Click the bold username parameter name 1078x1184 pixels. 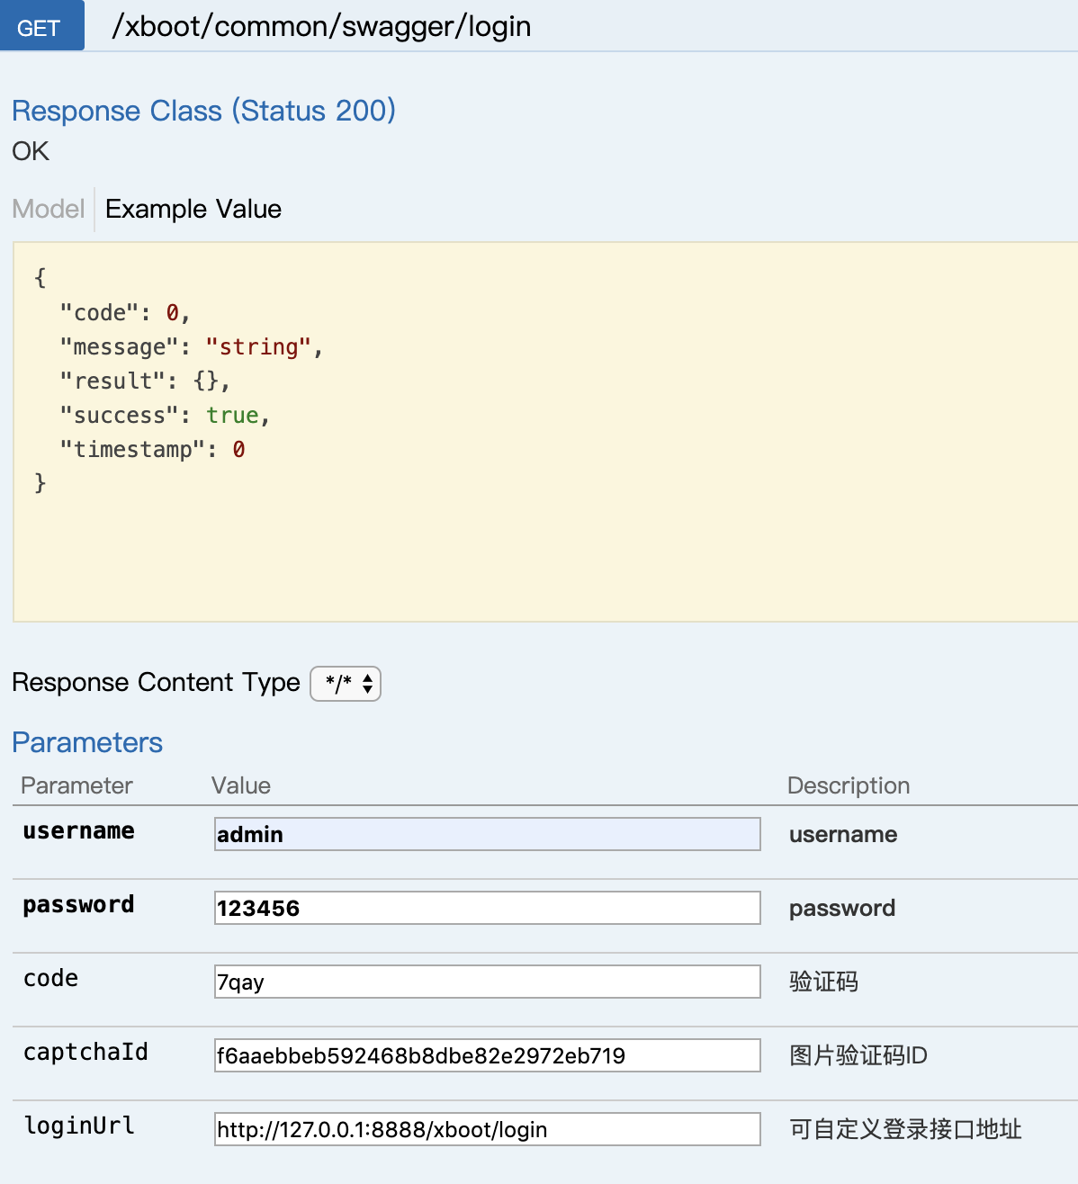tap(79, 831)
